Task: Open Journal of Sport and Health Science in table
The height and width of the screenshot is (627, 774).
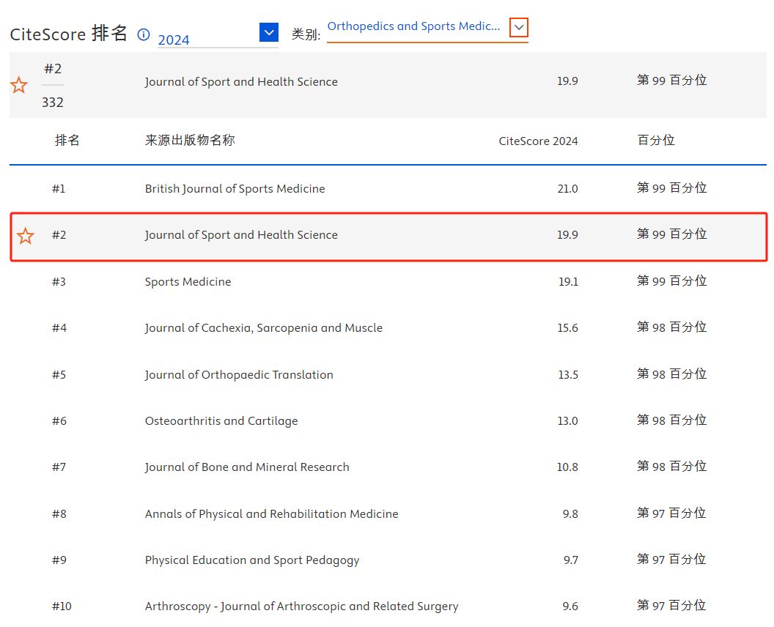Action: tap(241, 235)
